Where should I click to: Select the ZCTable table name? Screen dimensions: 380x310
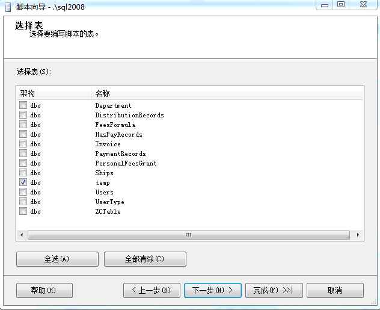108,211
